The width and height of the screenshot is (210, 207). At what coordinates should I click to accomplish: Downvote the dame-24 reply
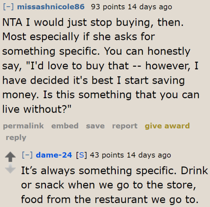click(x=10, y=169)
